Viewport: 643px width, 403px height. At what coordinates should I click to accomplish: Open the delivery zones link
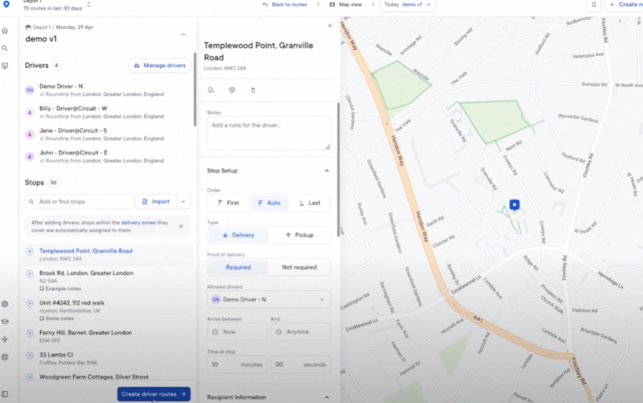coord(138,223)
